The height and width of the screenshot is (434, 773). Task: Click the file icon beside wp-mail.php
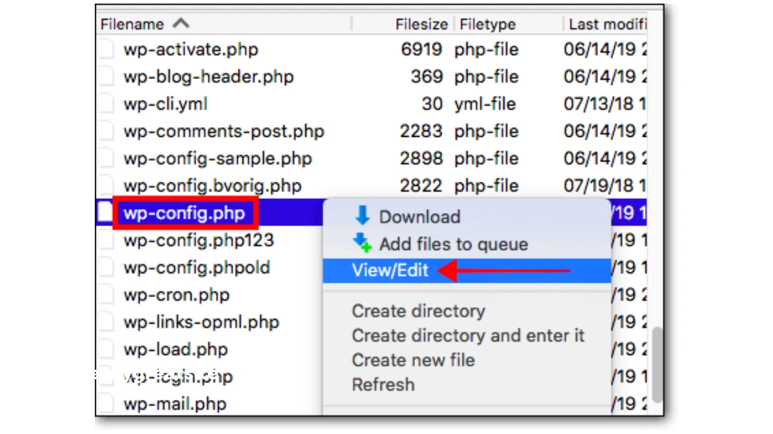106,403
